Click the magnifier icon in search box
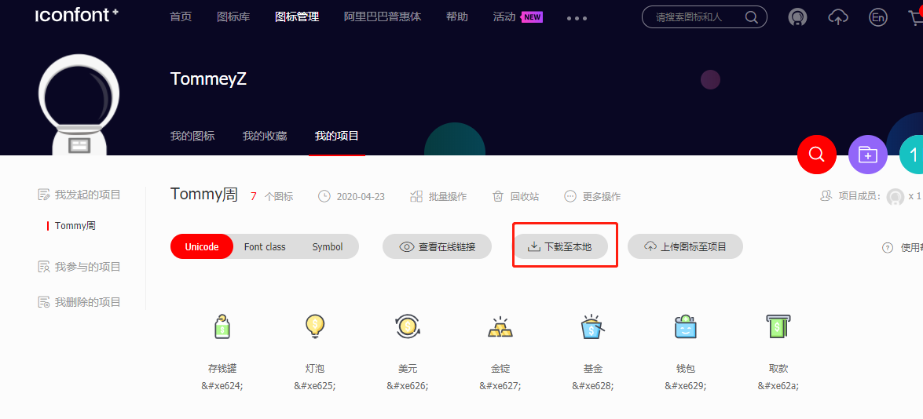Viewport: 923px width, 419px height. (x=752, y=17)
